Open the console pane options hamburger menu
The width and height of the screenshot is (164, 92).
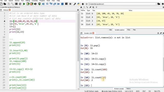pos(163,33)
